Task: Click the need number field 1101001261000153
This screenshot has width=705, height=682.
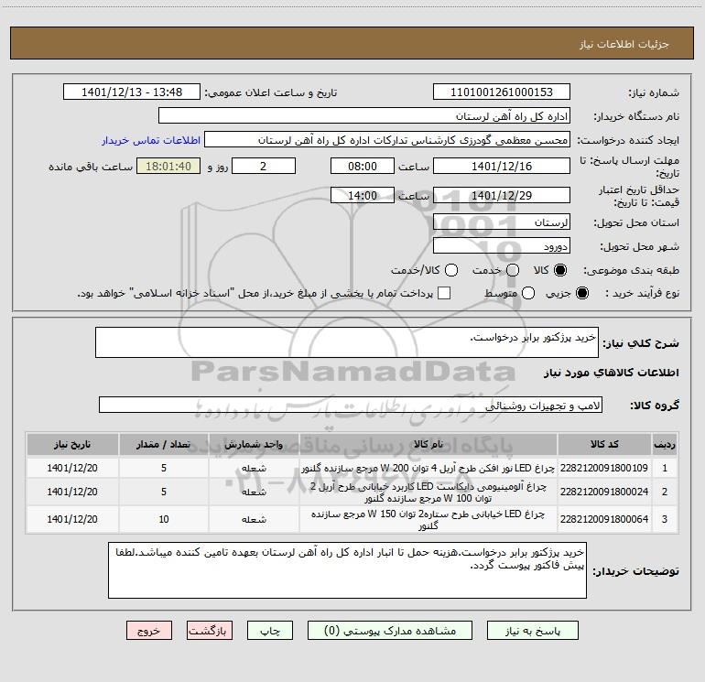Action: (502, 92)
